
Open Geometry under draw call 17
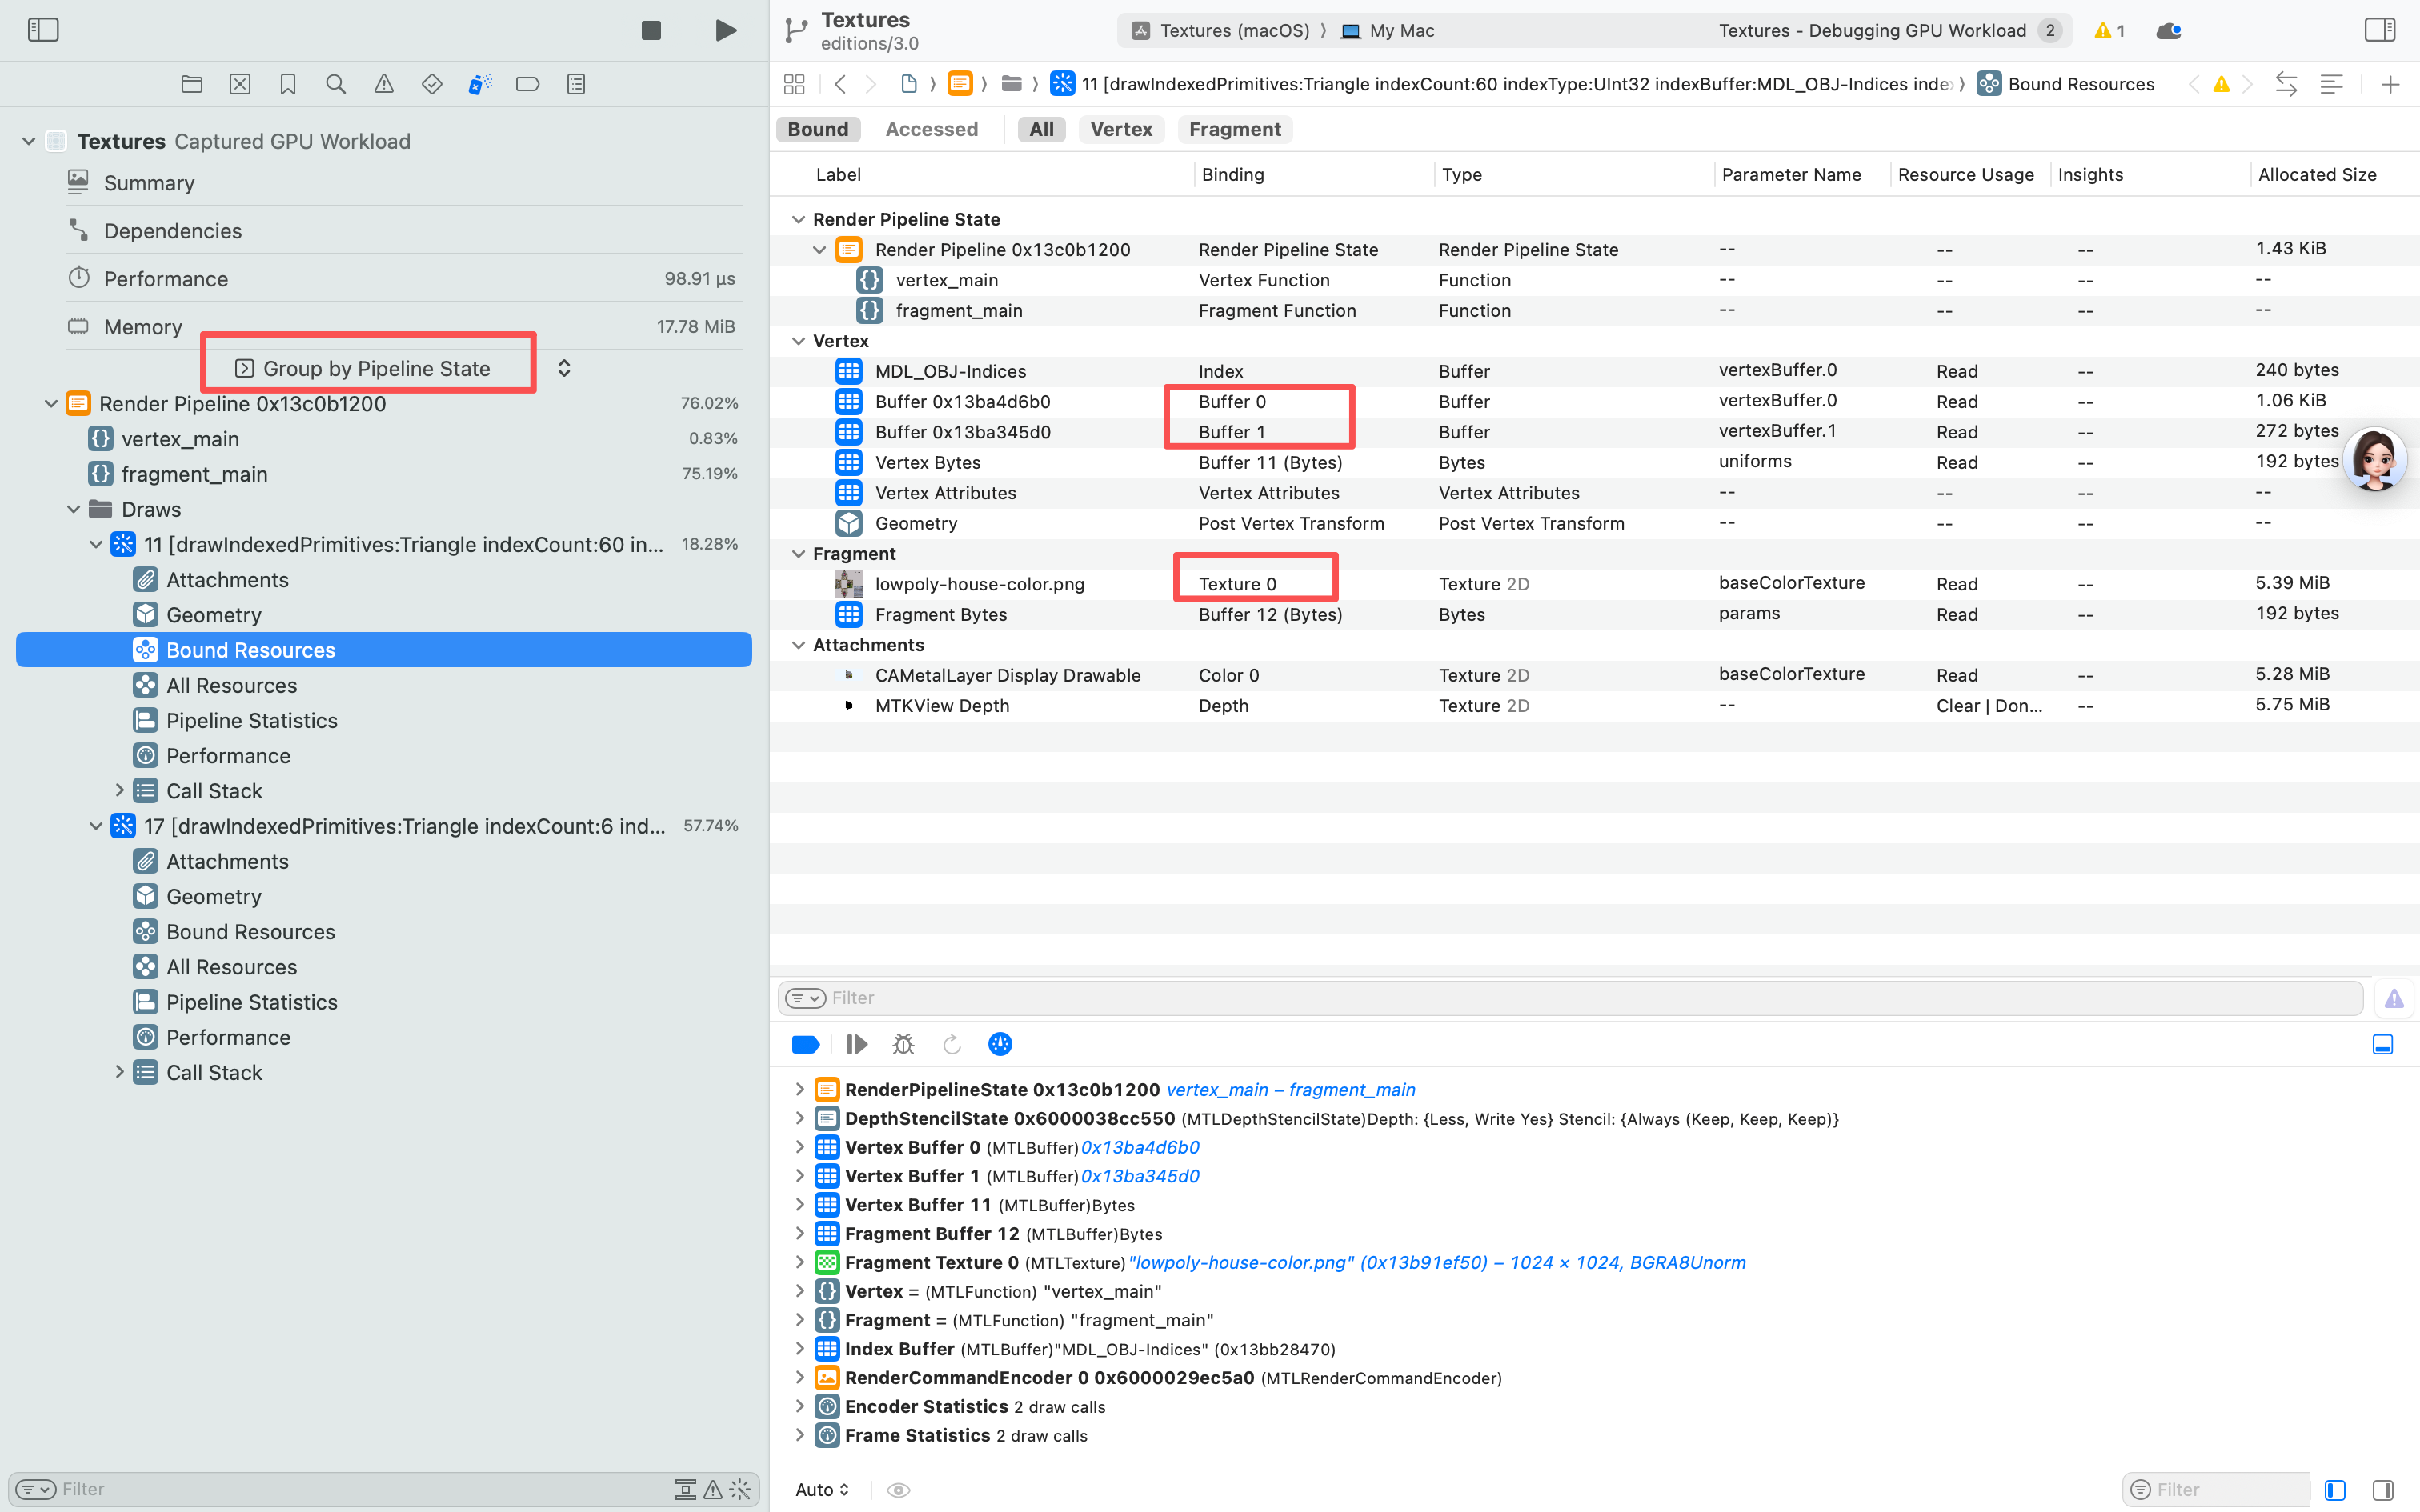(214, 896)
